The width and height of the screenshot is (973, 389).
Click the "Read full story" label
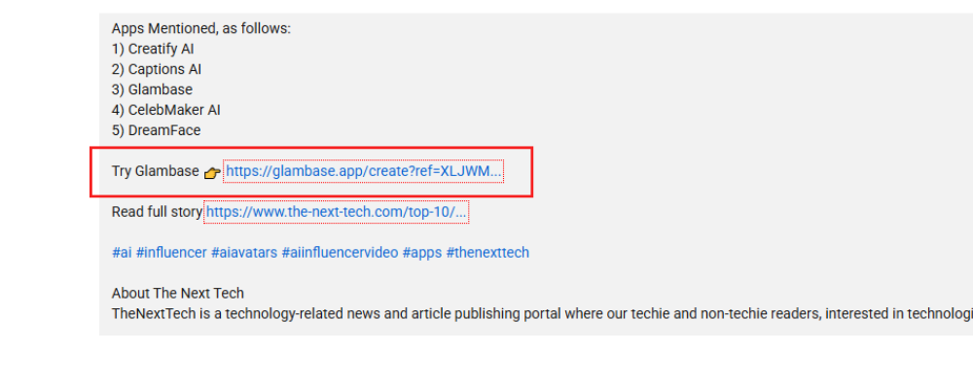pos(157,211)
